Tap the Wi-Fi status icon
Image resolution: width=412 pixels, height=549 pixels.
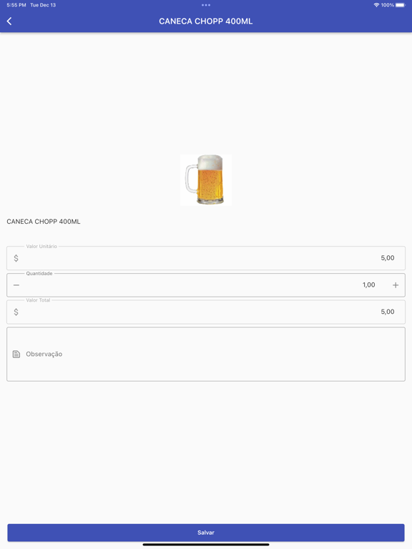point(376,5)
